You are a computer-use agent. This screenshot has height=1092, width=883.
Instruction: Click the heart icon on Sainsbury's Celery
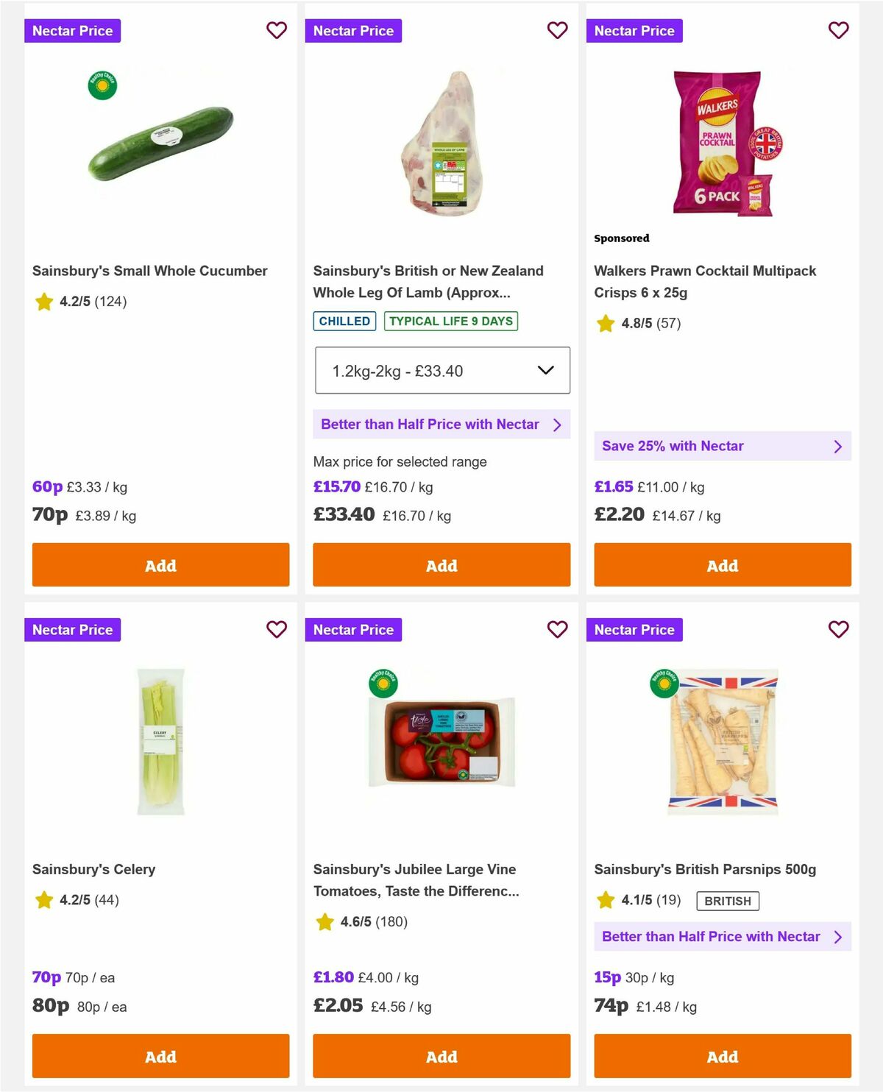277,629
